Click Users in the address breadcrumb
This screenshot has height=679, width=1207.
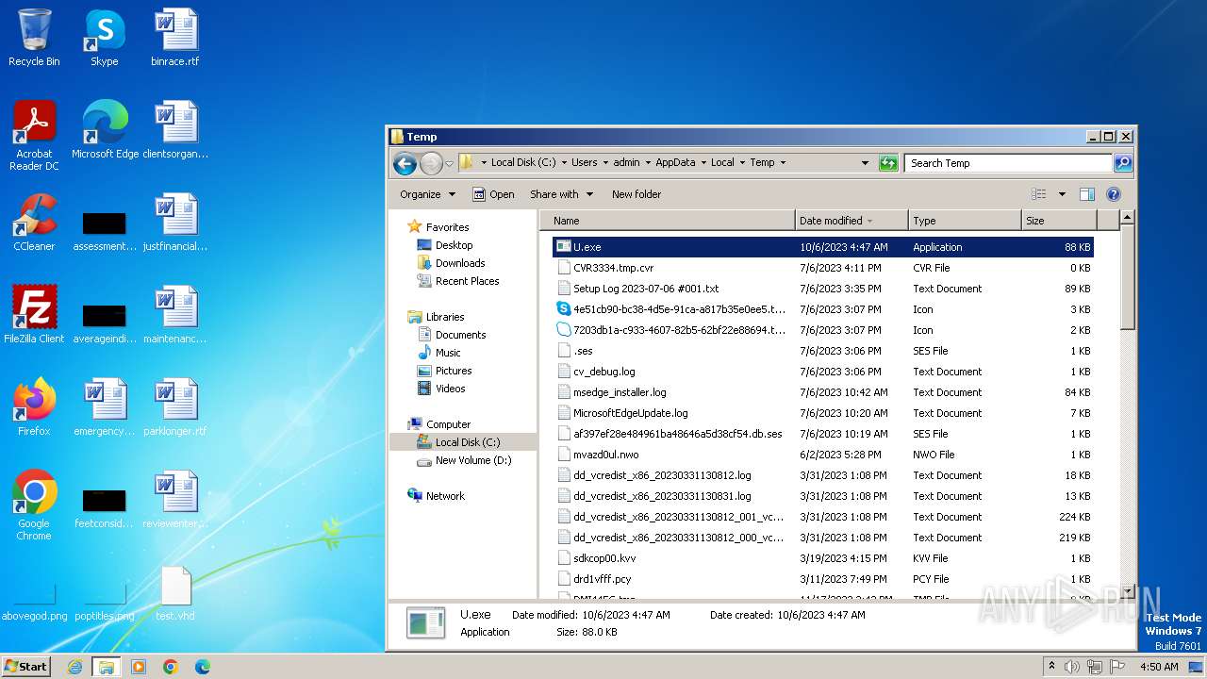tap(585, 162)
